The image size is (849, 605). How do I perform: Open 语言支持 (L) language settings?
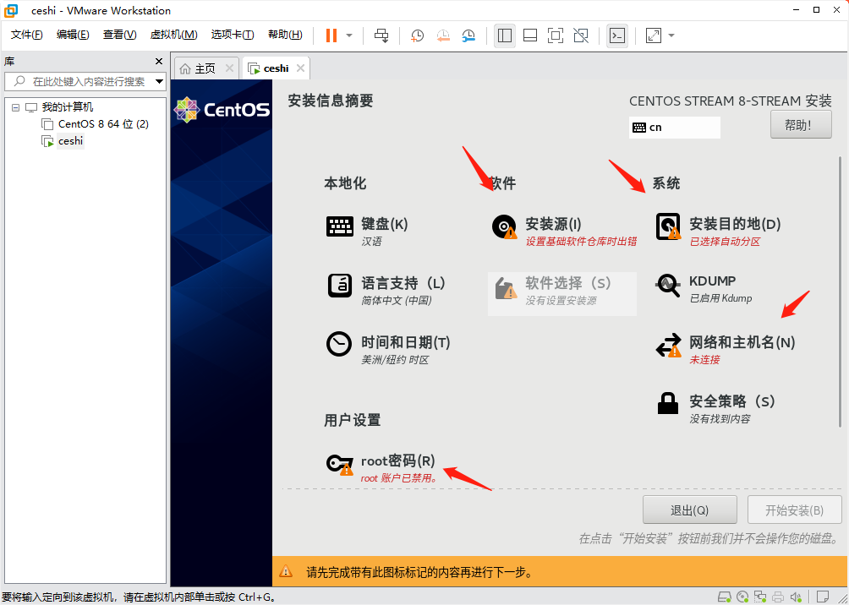[x=386, y=290]
